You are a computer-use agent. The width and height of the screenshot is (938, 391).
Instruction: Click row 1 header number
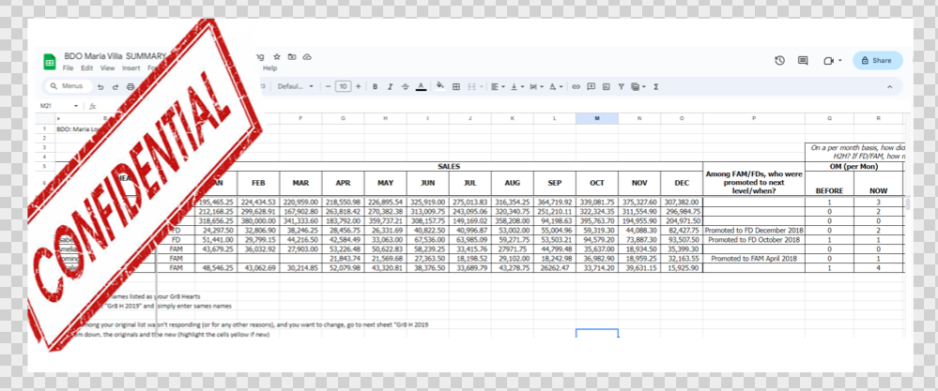tap(45, 128)
